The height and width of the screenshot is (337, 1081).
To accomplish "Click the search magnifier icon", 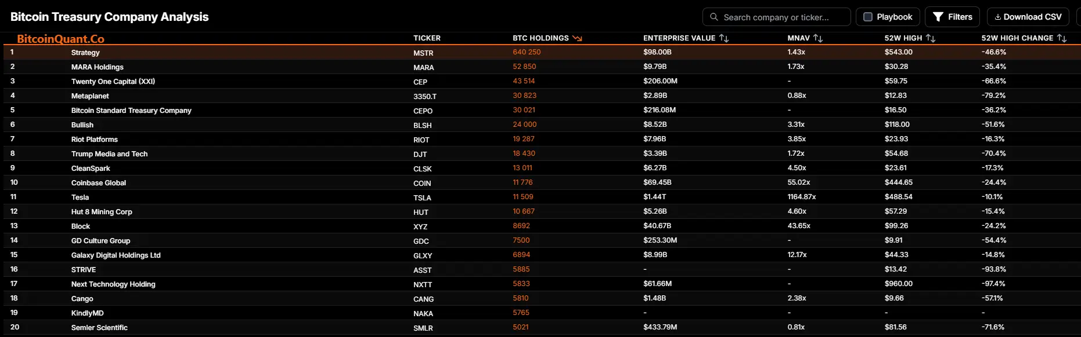I will tap(714, 17).
